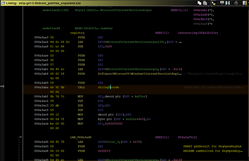Click the undefined1[128] datatype
The width and height of the screenshot is (249, 161).
(x=56, y=10)
